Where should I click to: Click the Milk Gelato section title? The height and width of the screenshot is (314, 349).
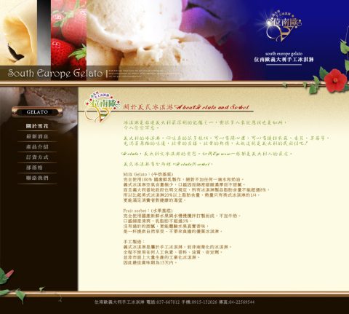[x=148, y=174]
